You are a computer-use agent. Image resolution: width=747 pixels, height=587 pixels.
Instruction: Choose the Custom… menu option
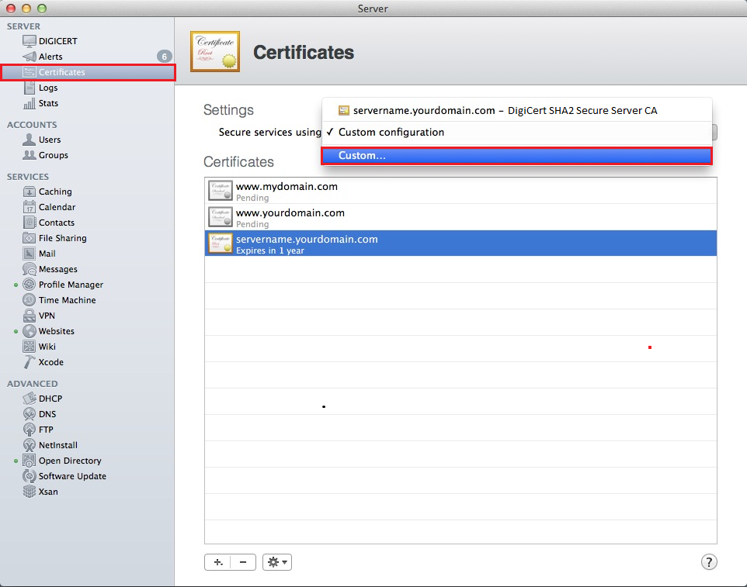516,156
